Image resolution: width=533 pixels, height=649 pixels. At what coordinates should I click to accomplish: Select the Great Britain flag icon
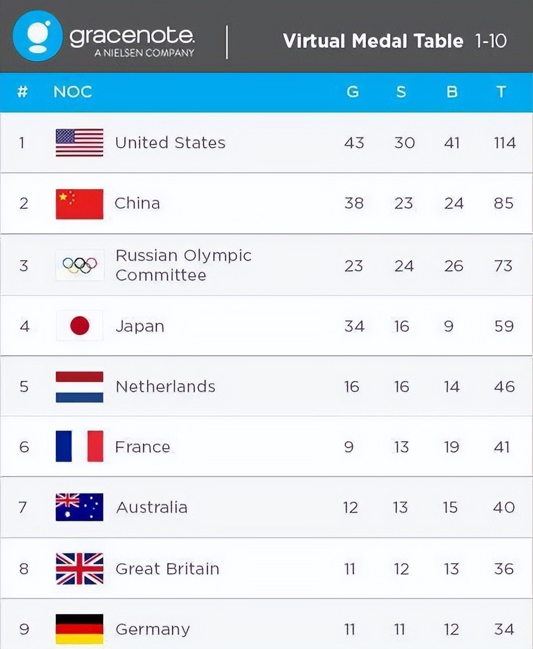coord(80,569)
